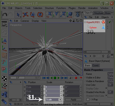Switch to the Structure manager tab
This screenshot has height=106, width=115.
[x=98, y=13]
